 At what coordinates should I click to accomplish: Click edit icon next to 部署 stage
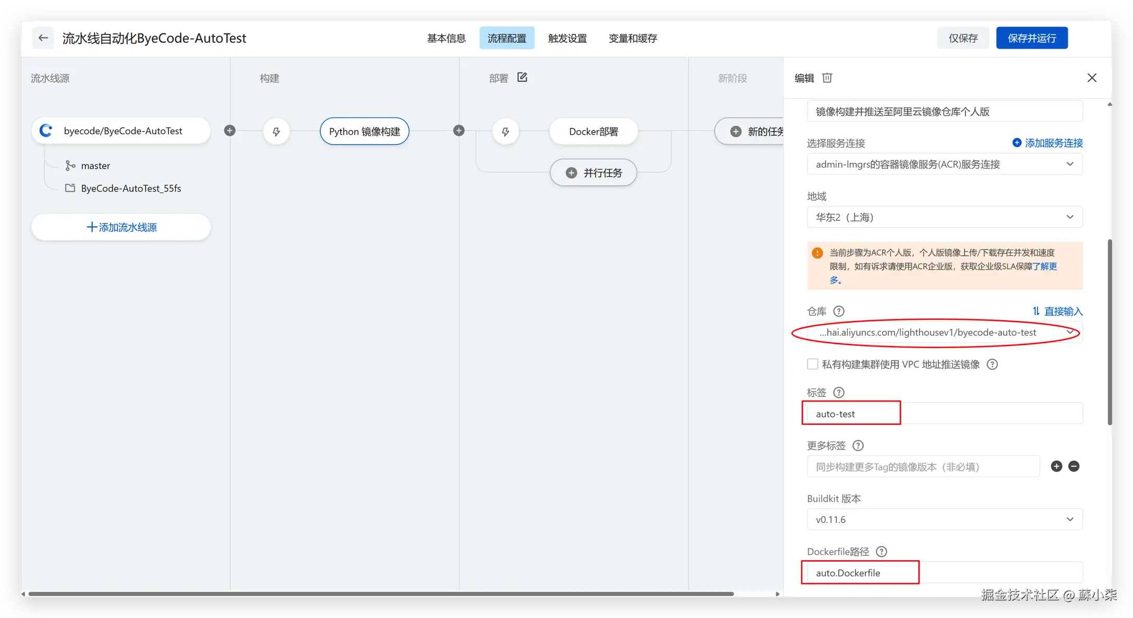[522, 77]
